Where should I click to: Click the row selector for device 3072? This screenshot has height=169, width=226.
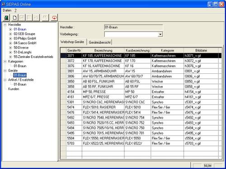(x=63, y=61)
